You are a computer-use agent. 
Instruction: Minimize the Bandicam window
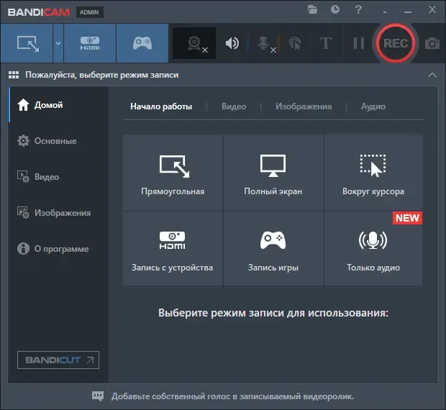[408, 12]
